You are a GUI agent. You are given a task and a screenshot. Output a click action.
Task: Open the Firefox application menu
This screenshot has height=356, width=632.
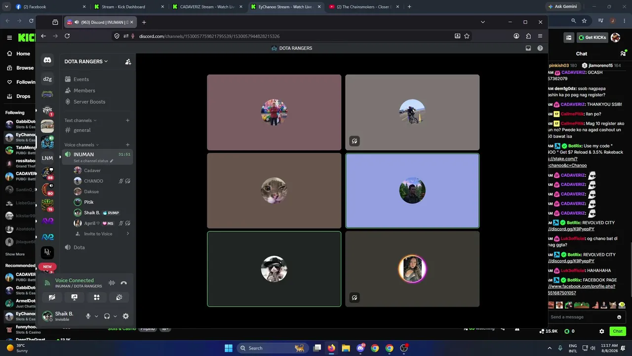pyautogui.click(x=540, y=36)
